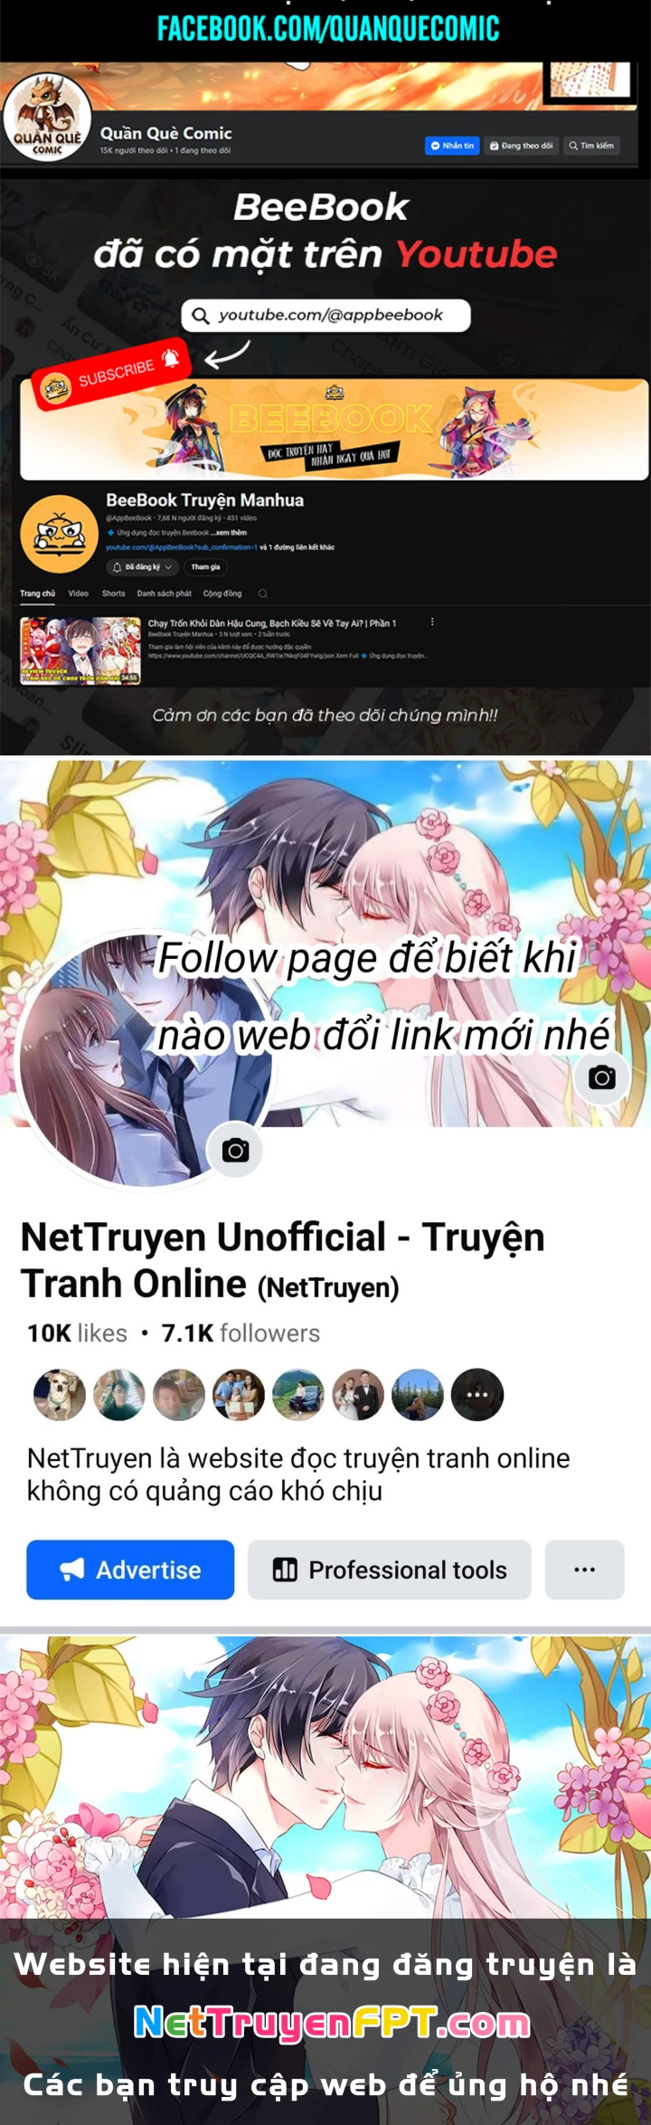Toggle the Đang theo dõi following button
Image resolution: width=651 pixels, height=2125 pixels.
click(x=521, y=145)
